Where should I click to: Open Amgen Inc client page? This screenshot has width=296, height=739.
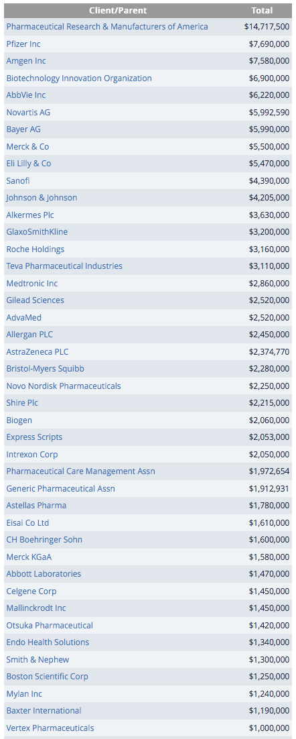[x=26, y=61]
